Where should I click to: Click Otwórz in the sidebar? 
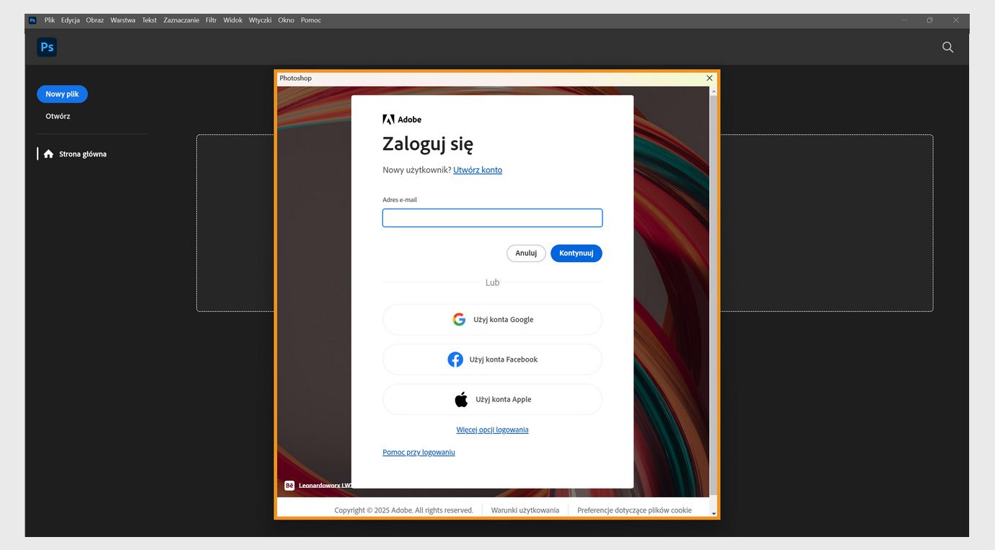coord(58,115)
